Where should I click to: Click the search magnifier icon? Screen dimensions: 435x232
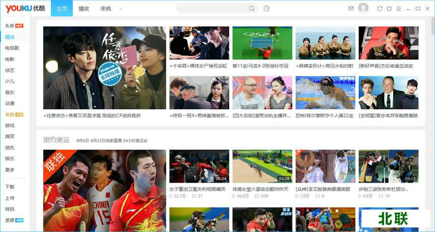tap(252, 9)
